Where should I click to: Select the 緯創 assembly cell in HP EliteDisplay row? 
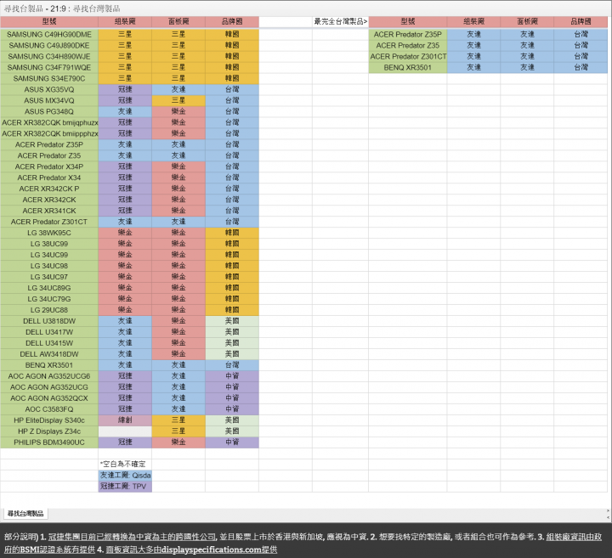pyautogui.click(x=125, y=420)
